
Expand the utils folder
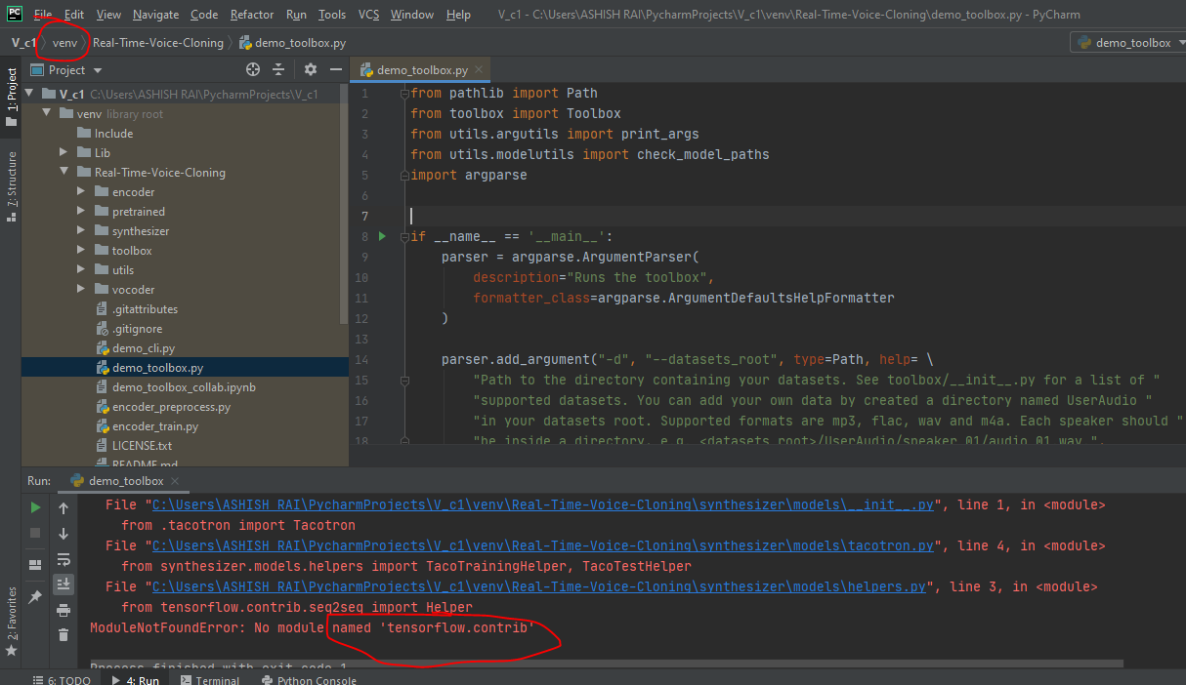tap(82, 270)
